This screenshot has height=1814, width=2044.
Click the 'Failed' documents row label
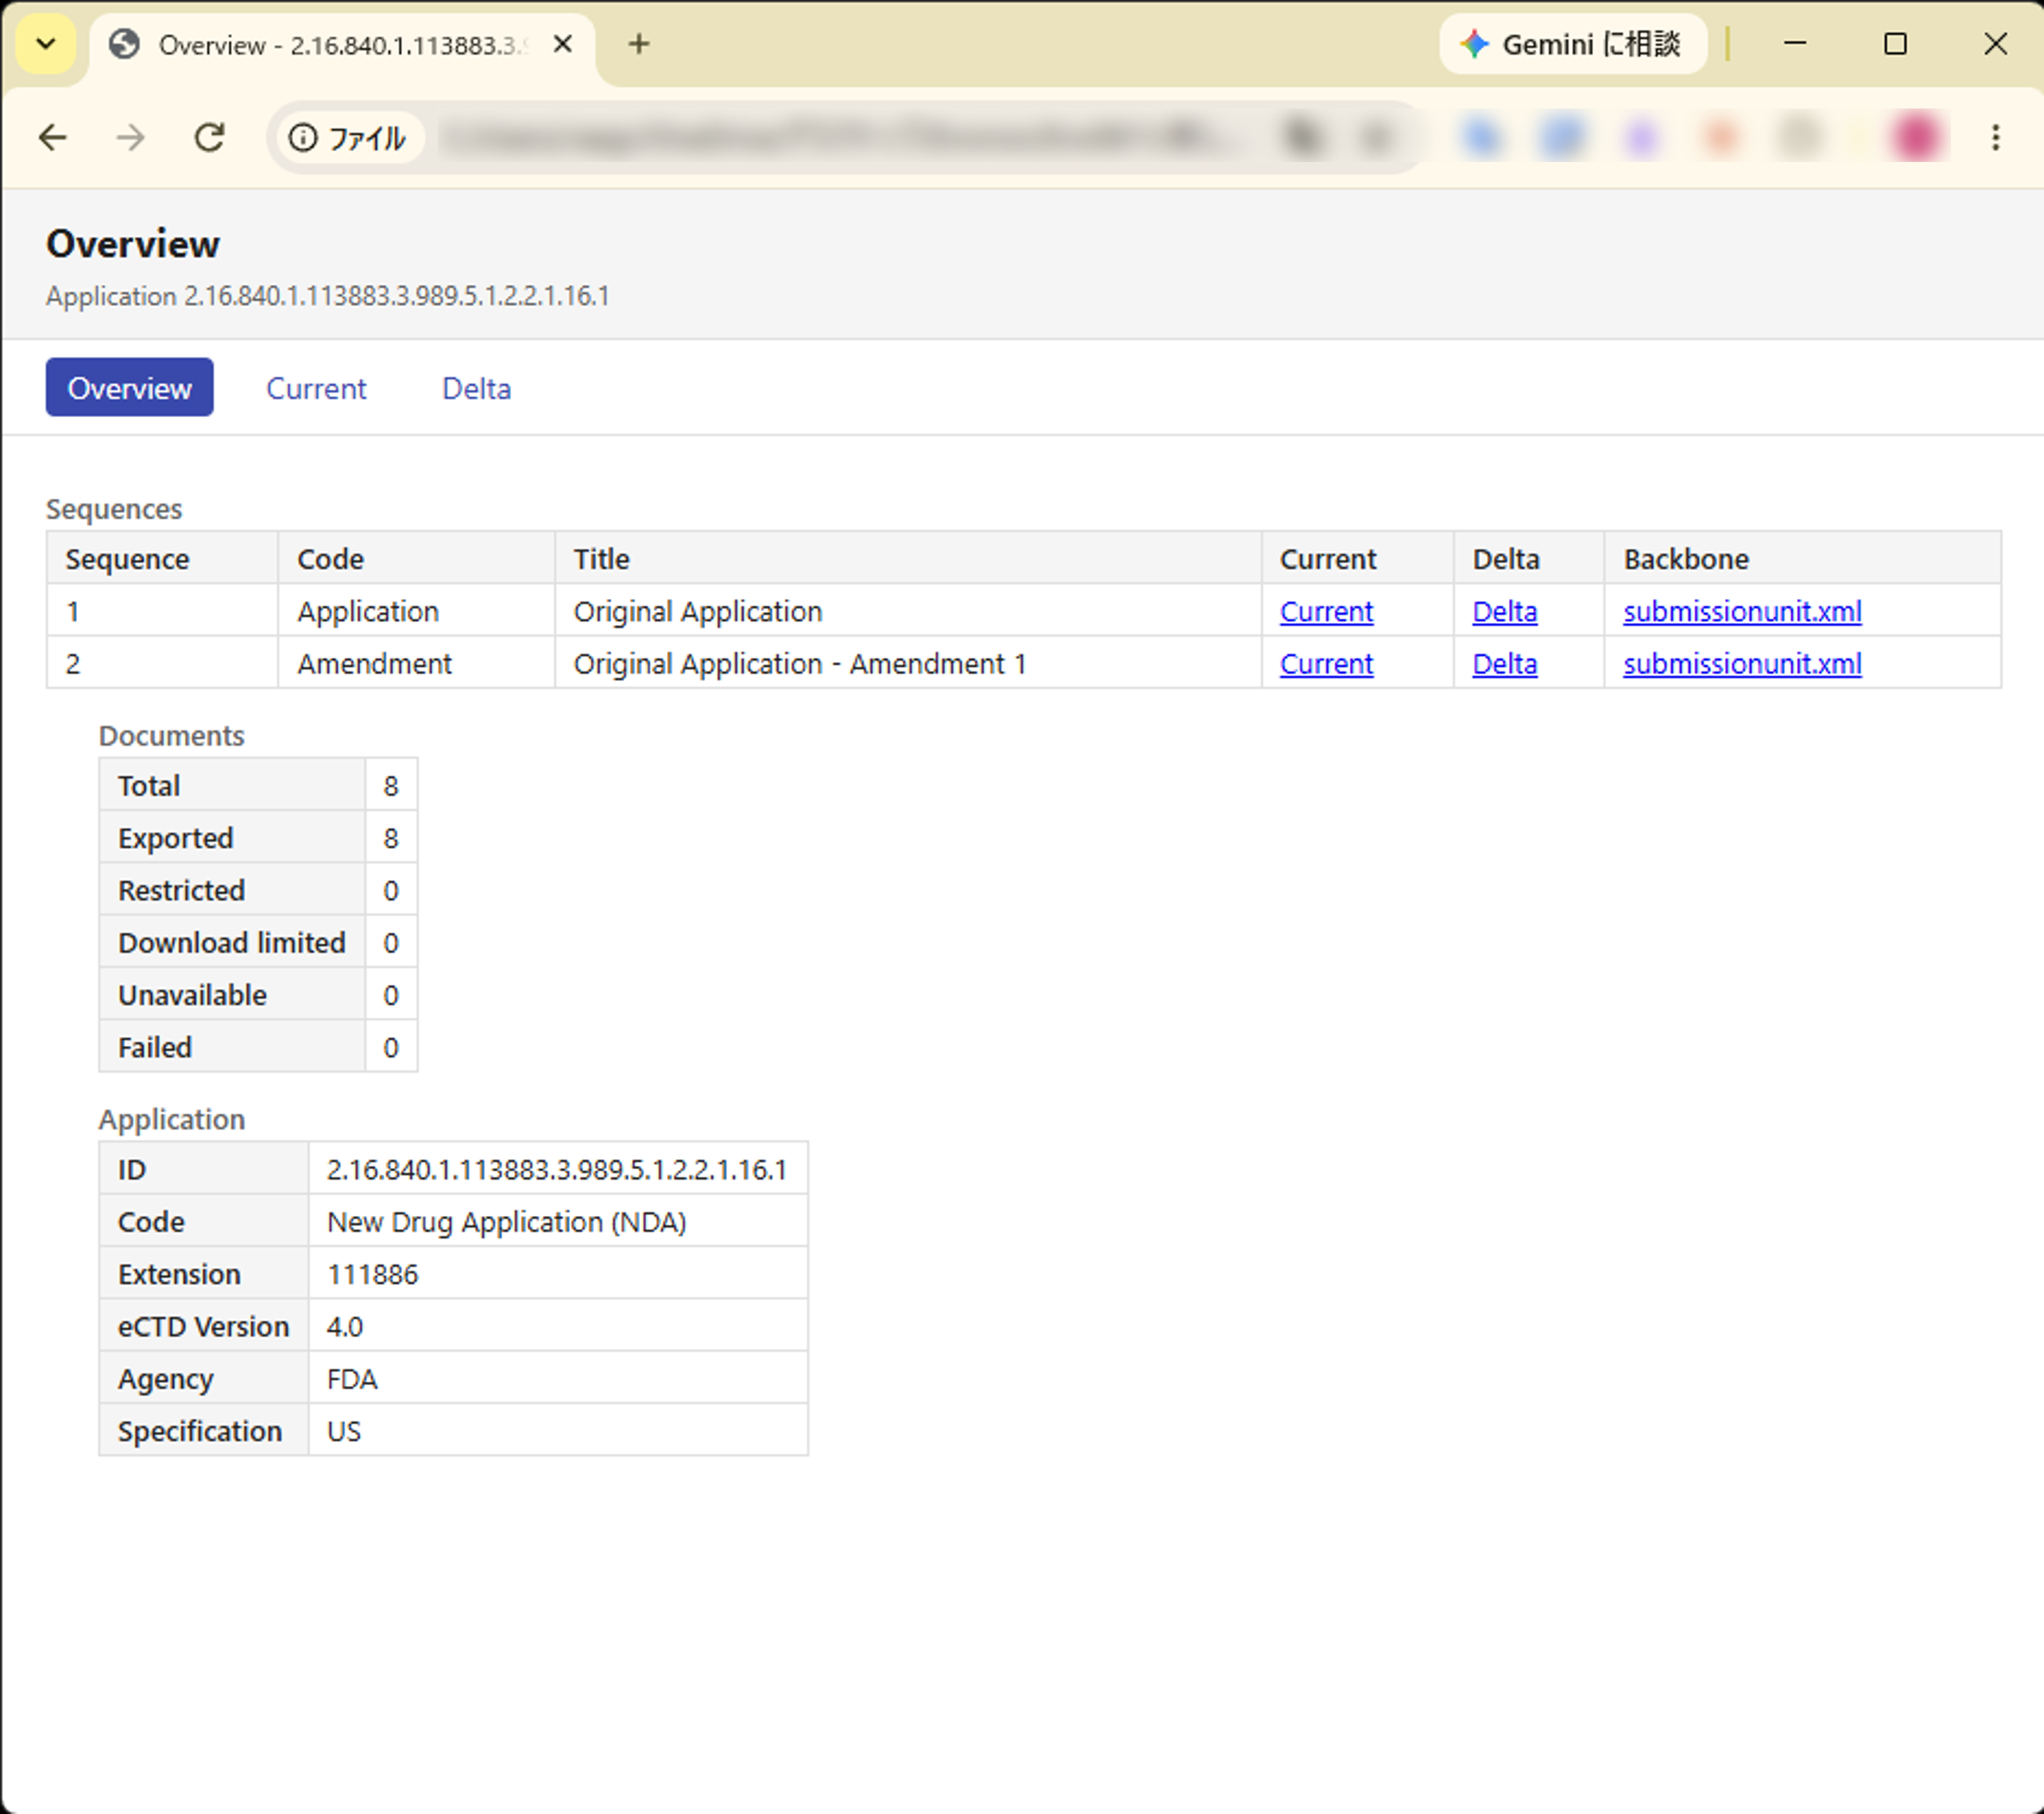(x=154, y=1047)
